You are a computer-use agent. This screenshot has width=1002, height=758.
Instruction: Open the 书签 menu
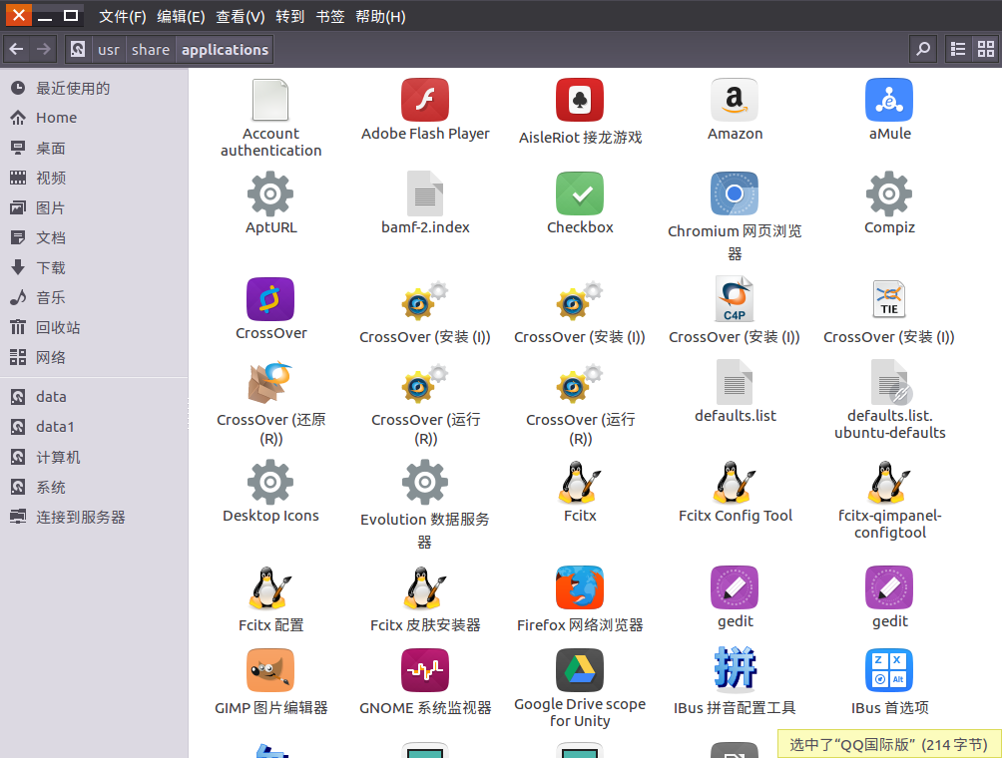click(330, 17)
